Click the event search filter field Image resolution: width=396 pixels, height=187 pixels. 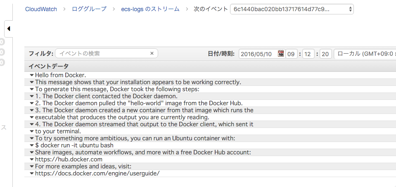pos(102,53)
